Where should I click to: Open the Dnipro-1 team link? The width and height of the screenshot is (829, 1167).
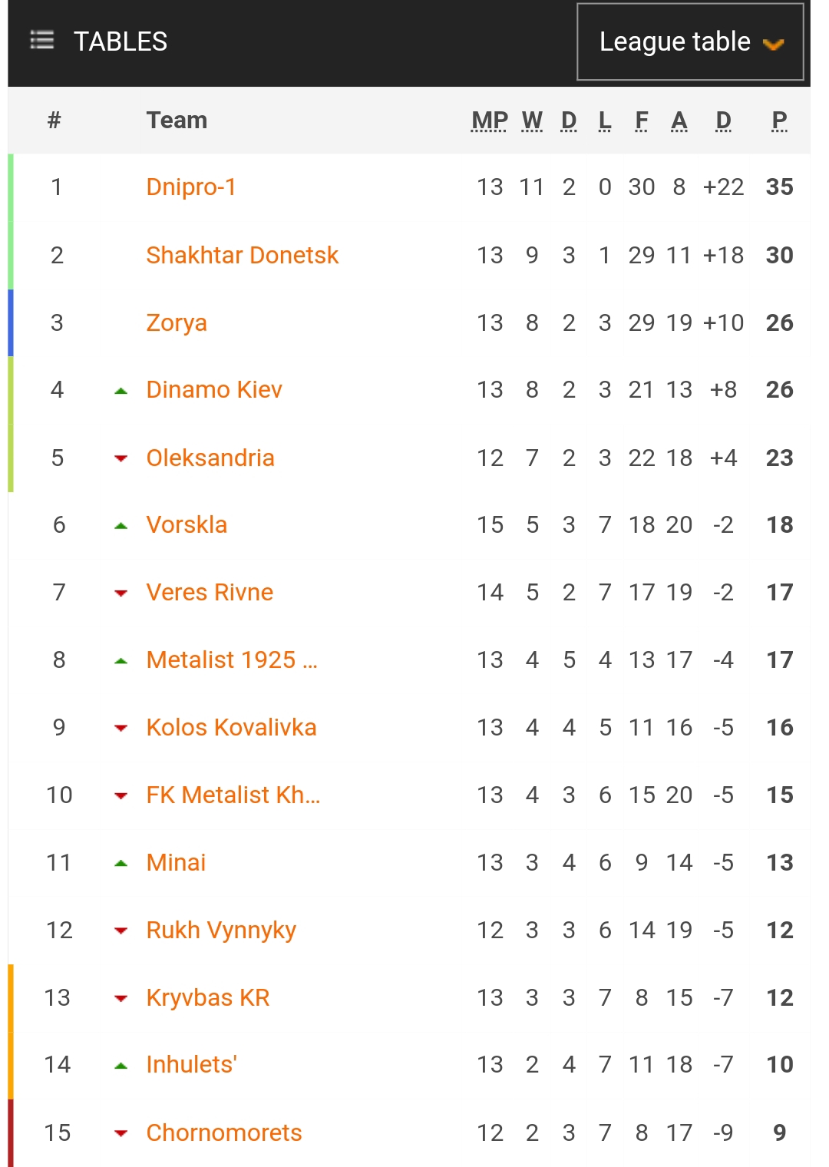[191, 187]
